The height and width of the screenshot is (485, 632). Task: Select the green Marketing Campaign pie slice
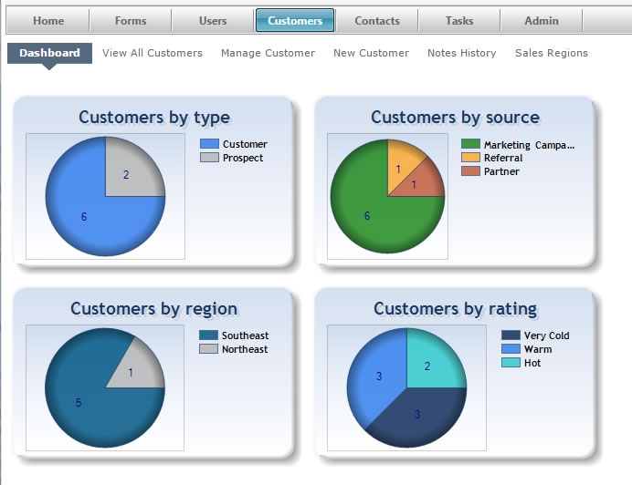pos(369,215)
